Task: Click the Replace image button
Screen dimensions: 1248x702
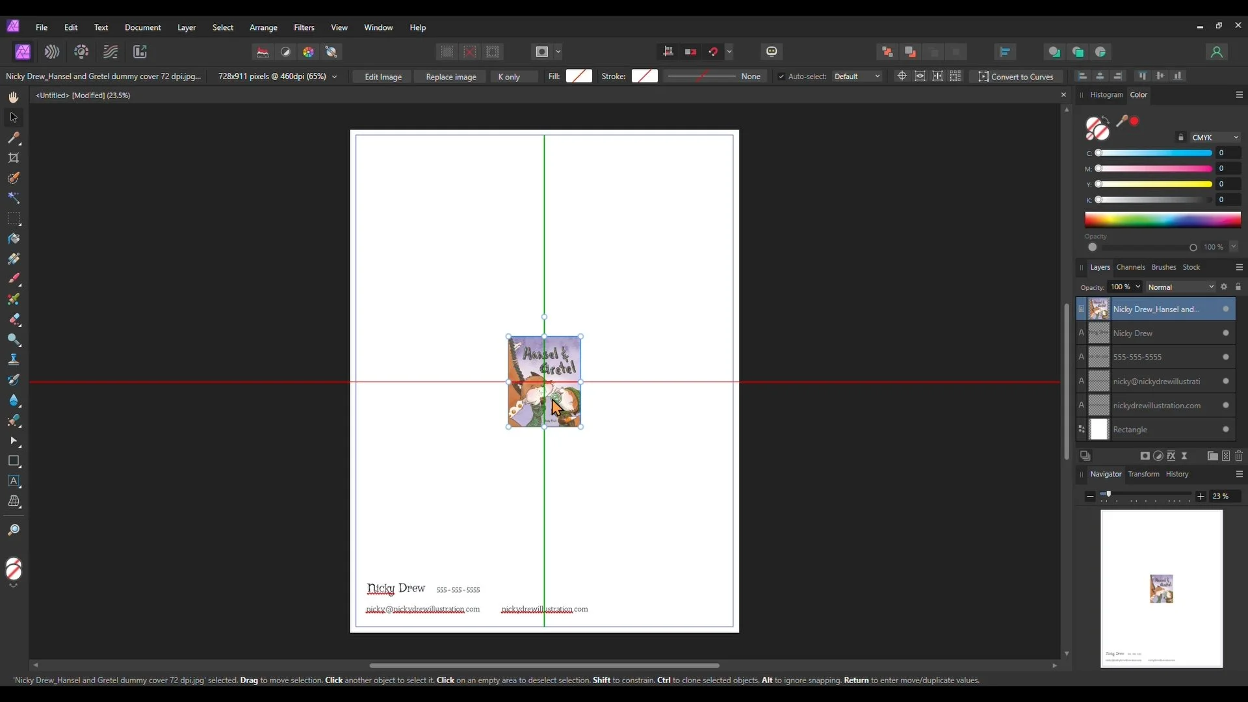Action: point(450,77)
